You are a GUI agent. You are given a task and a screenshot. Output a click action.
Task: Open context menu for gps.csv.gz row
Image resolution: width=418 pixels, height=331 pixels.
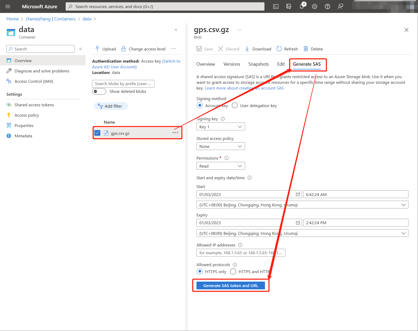[175, 133]
